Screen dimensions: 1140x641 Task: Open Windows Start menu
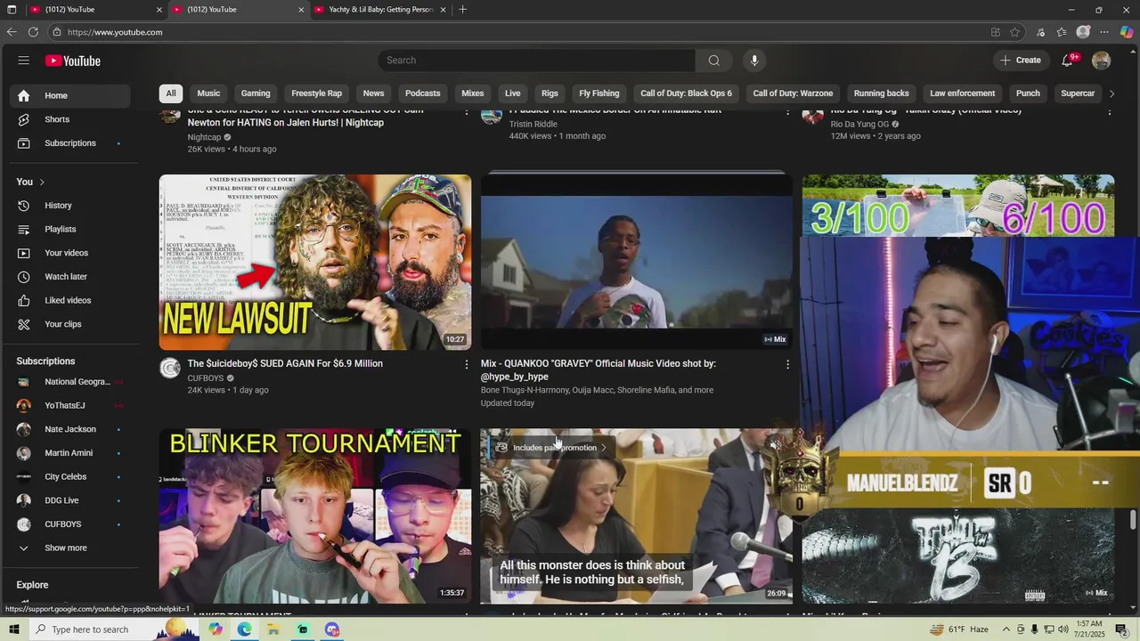[13, 629]
